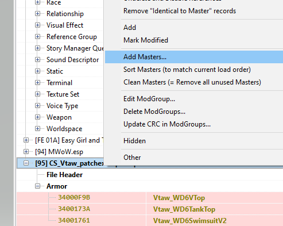The image size is (283, 226).
Task: Select record 34000F9B
Action: pyautogui.click(x=74, y=197)
